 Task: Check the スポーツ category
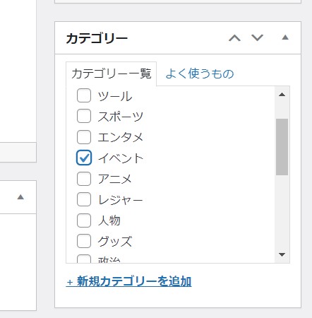tap(84, 116)
